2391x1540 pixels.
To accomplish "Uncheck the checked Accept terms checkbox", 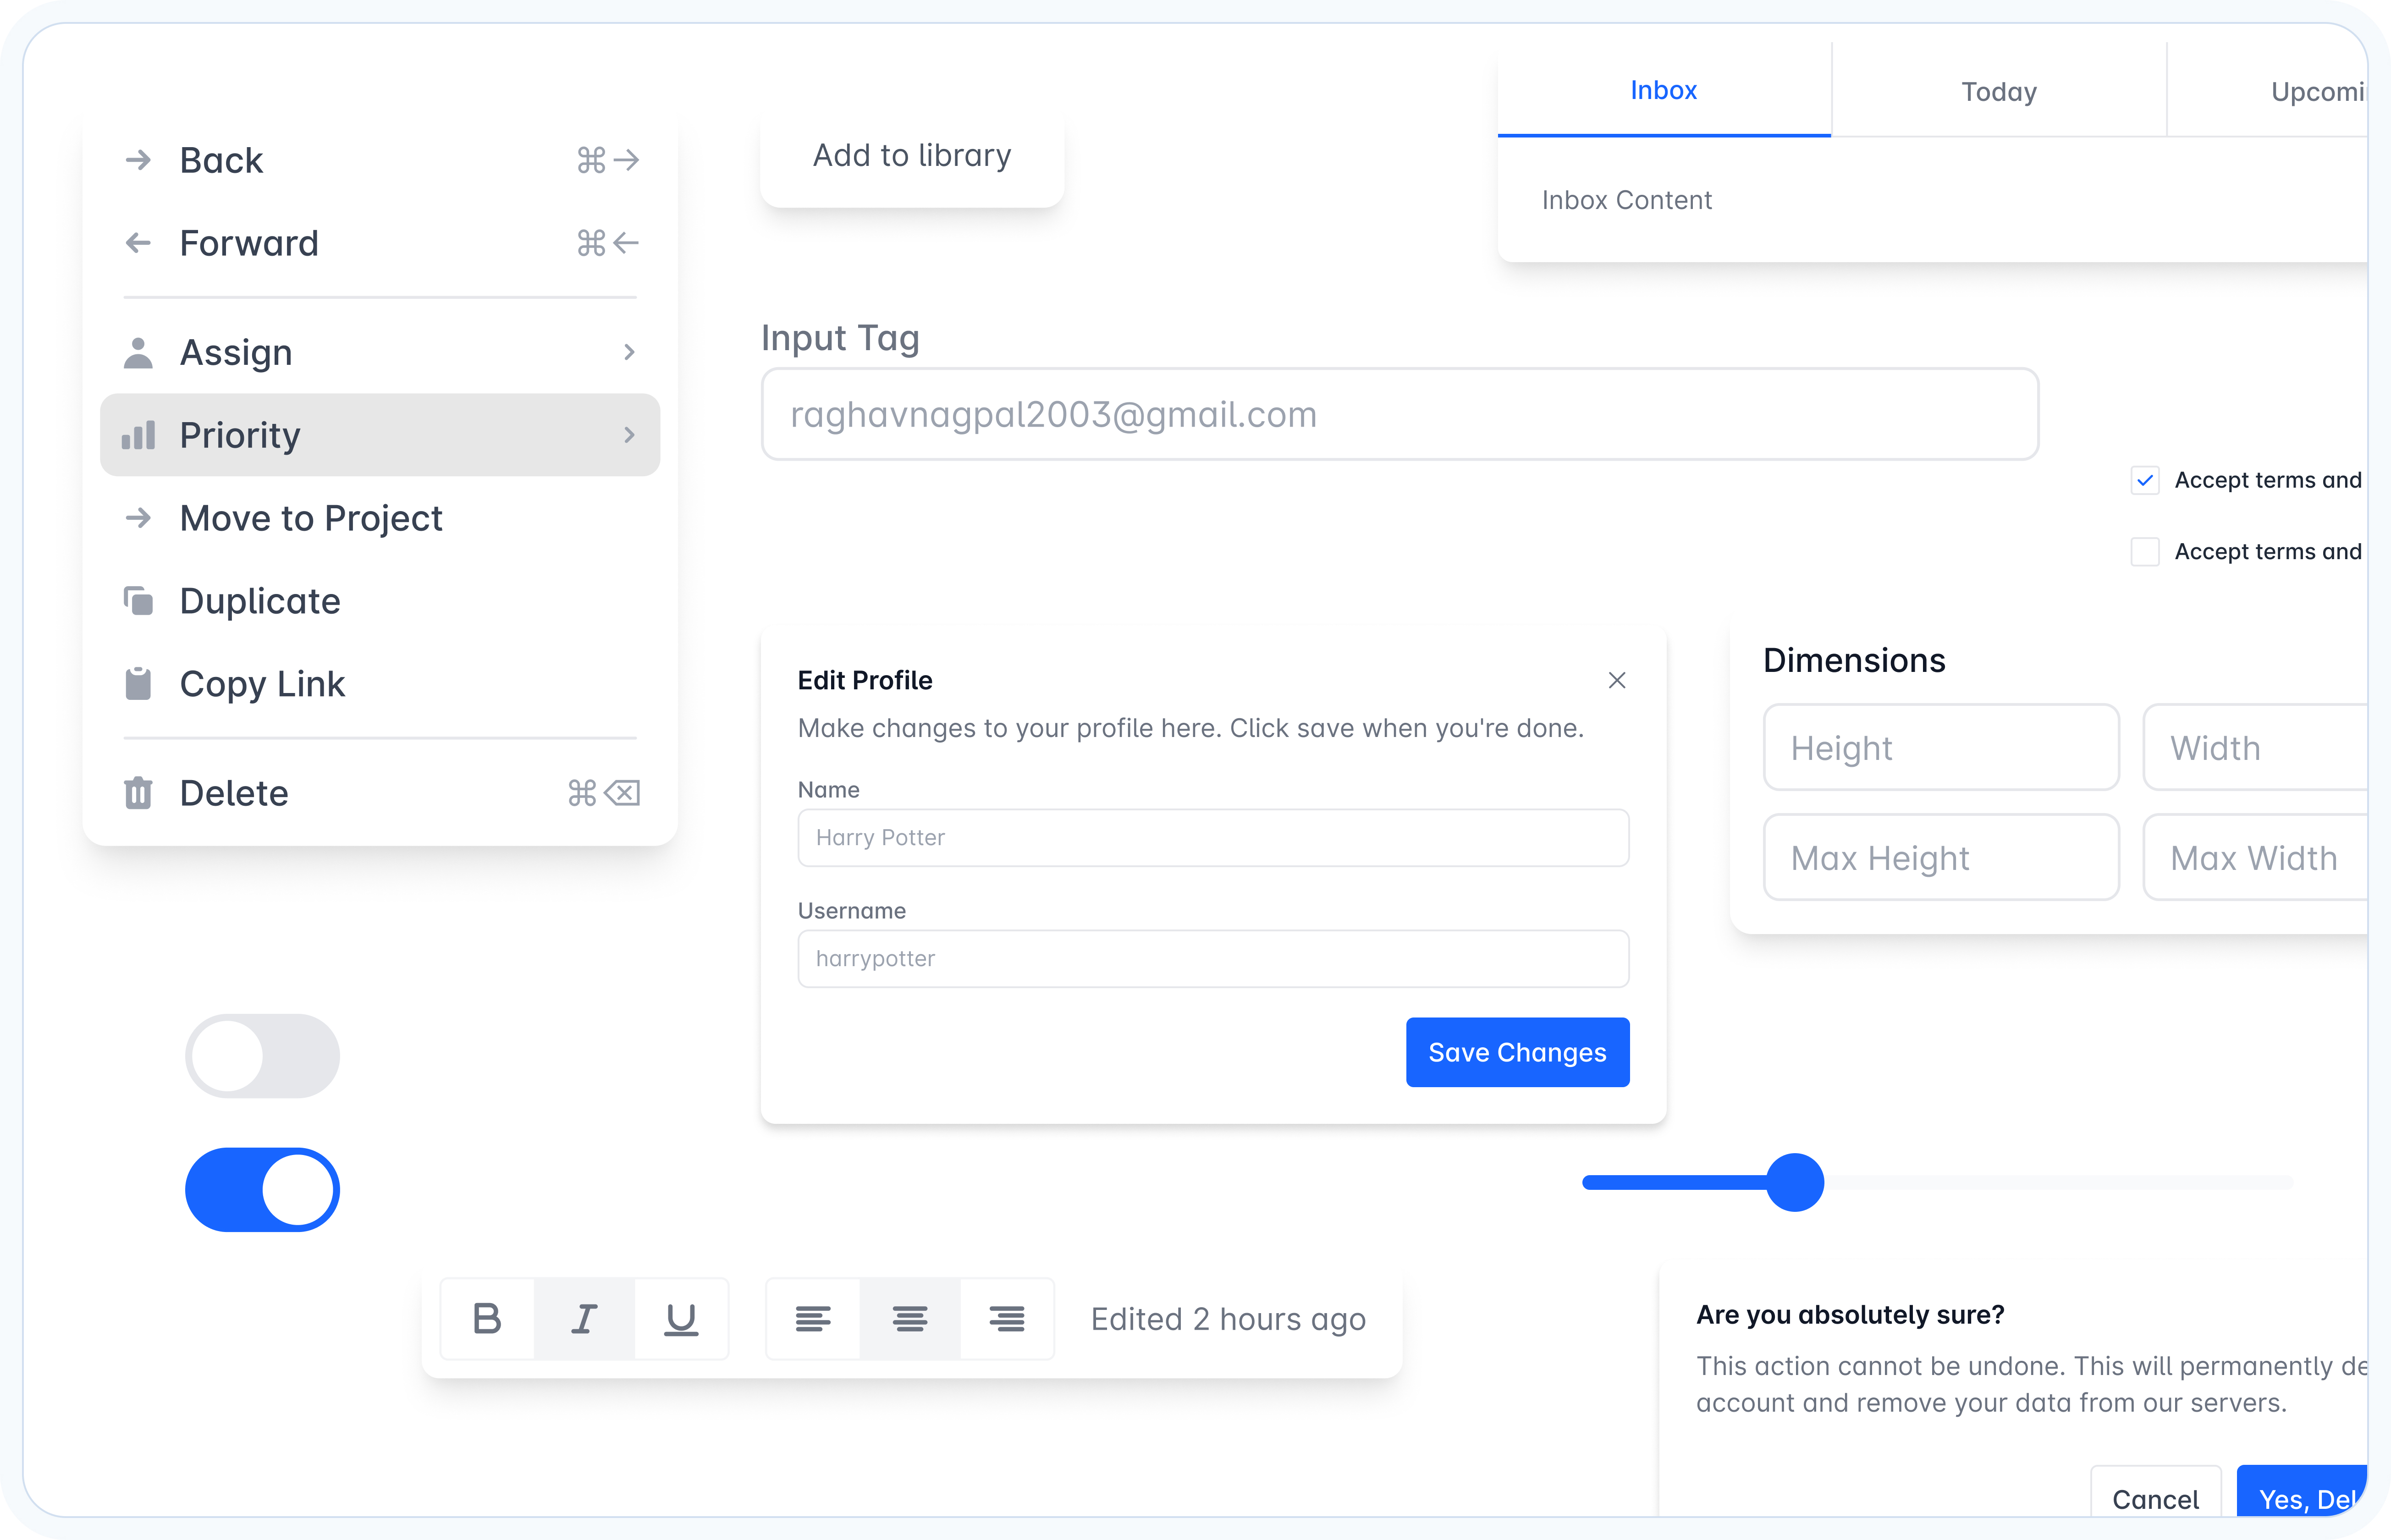I will pos(2145,480).
